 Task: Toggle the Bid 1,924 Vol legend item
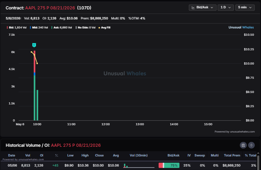17,28
